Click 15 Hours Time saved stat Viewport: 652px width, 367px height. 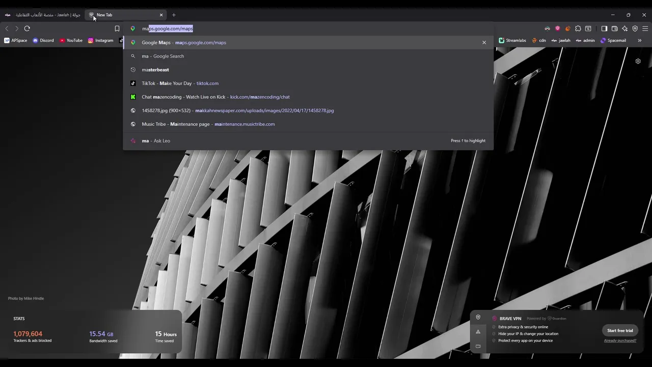[166, 336]
